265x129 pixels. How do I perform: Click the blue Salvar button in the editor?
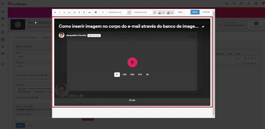coord(195,12)
